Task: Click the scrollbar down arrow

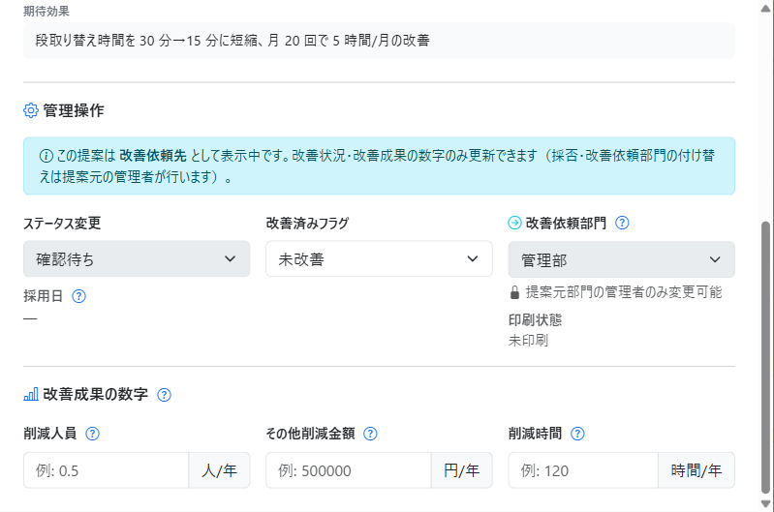Action: (765, 503)
